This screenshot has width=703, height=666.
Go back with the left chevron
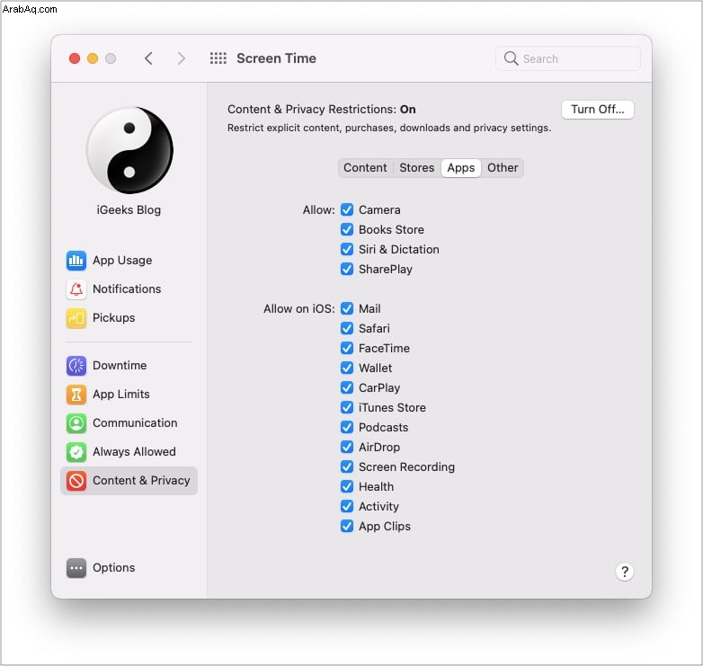[x=149, y=58]
